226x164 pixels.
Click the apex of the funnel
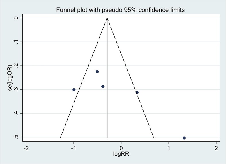tap(107, 18)
